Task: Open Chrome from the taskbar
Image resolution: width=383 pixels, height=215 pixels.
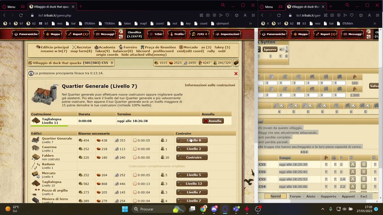Action: click(203, 209)
